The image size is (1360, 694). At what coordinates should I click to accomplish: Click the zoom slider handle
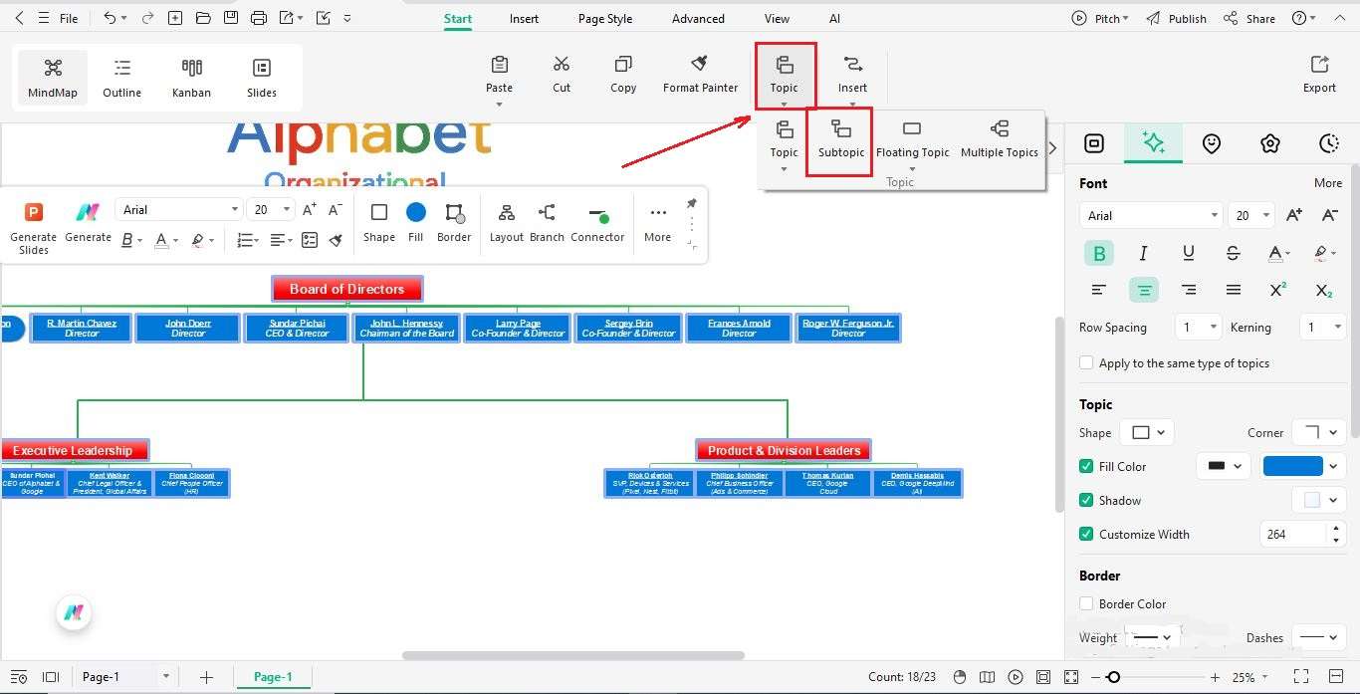1113,677
